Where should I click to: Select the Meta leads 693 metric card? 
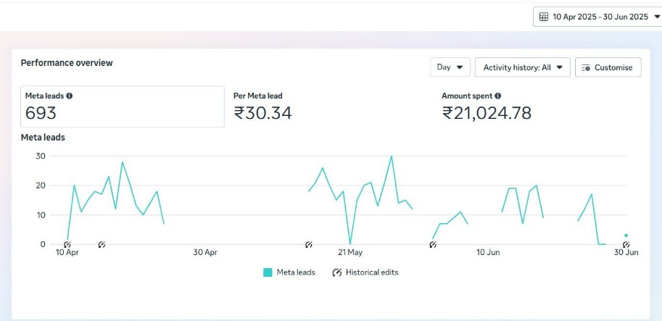click(123, 107)
